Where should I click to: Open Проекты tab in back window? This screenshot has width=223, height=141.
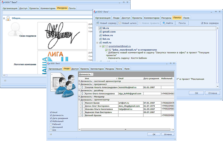click(x=34, y=8)
